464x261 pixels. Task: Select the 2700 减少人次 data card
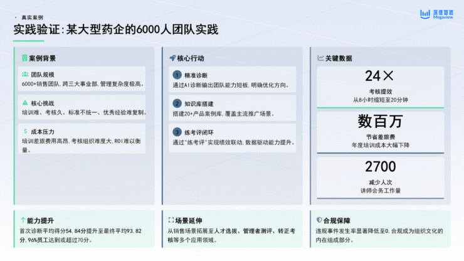(x=380, y=177)
